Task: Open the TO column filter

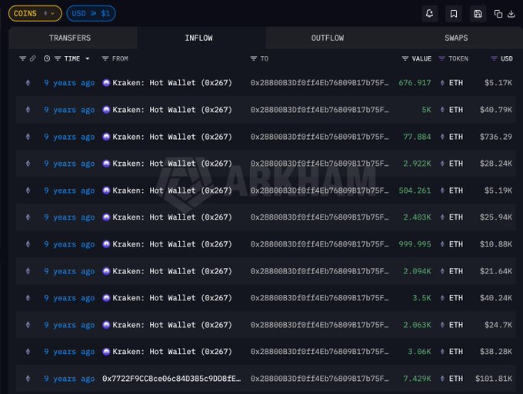Action: point(254,58)
